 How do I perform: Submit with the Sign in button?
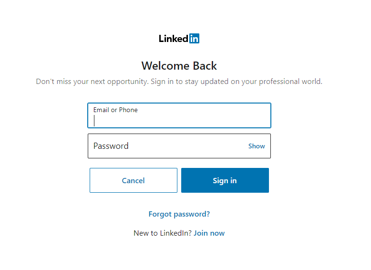225,180
